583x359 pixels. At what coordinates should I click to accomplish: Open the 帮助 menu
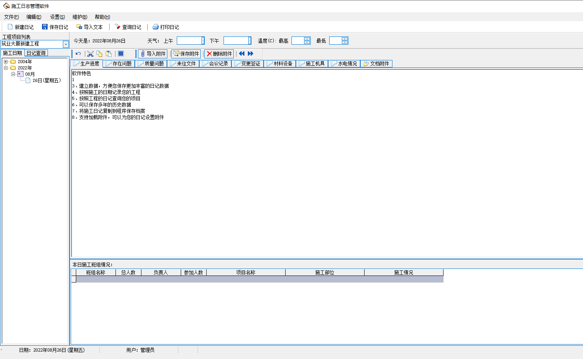point(102,17)
